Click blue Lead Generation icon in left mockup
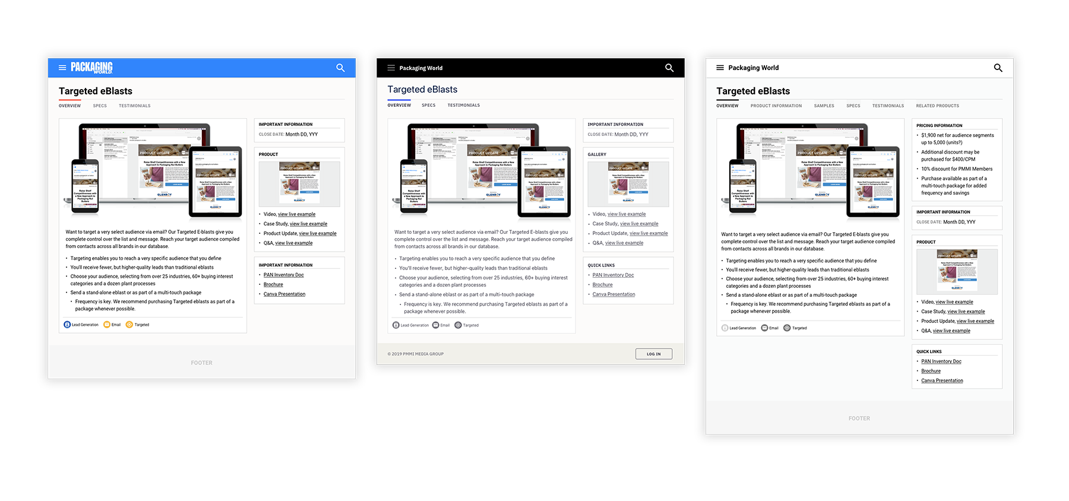The height and width of the screenshot is (501, 1069). click(x=67, y=325)
